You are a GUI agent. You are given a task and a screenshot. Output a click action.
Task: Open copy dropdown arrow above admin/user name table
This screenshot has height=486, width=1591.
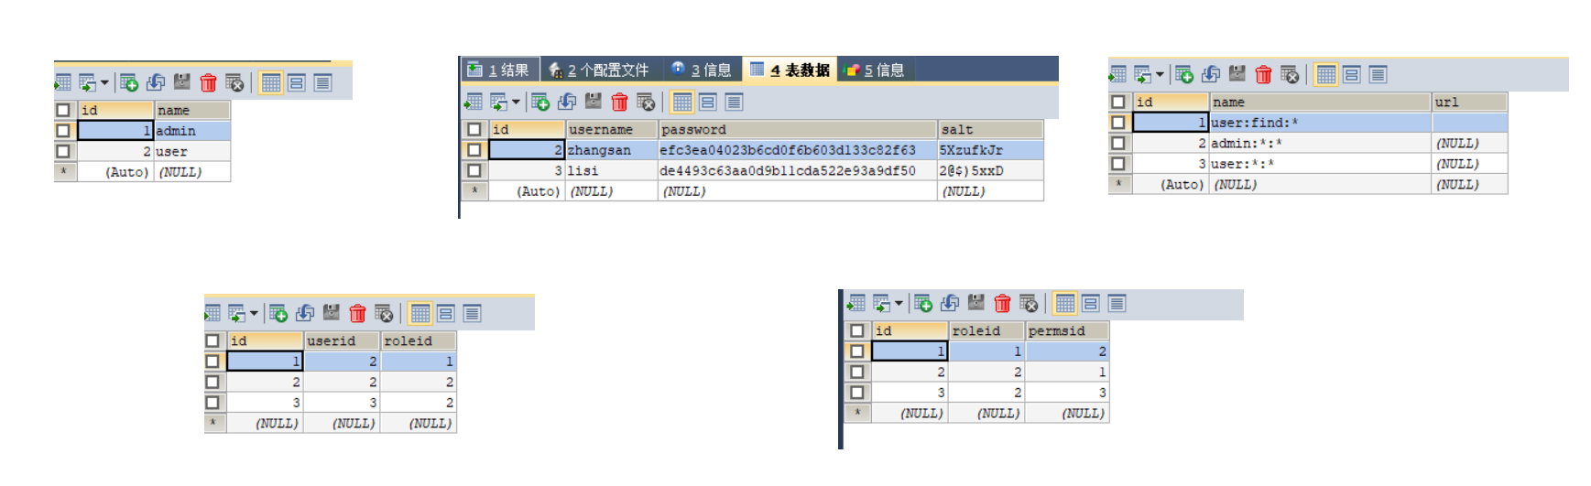point(104,82)
